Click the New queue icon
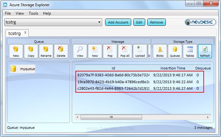Viewport: 221px width, 137px height. (16, 51)
